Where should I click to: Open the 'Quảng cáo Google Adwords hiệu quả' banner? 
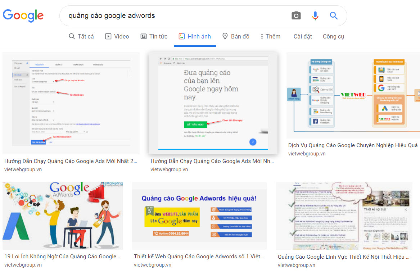pos(199,216)
